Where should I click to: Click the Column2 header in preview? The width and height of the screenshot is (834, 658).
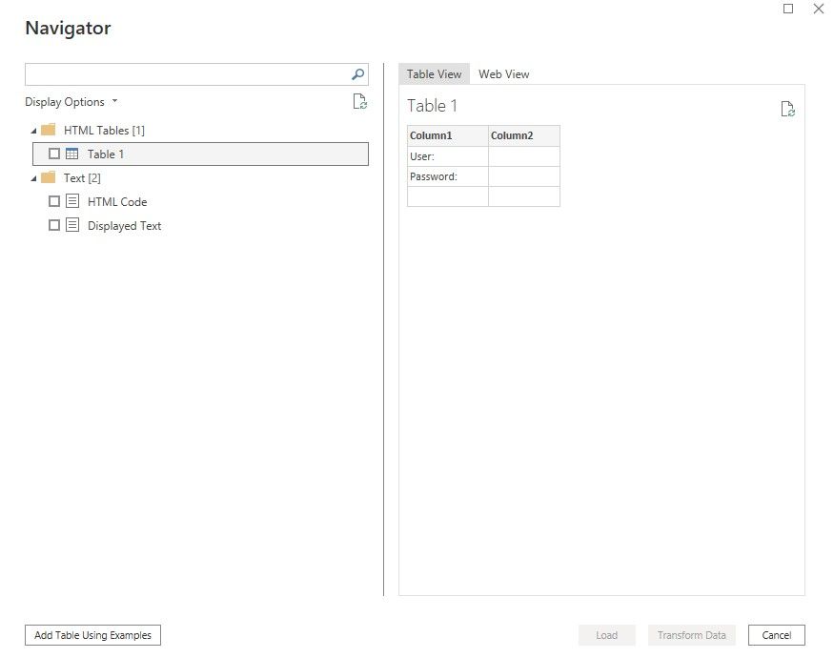point(524,135)
